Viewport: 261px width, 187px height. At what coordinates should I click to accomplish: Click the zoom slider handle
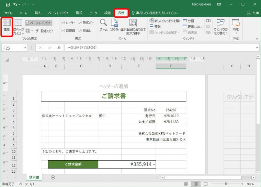[226, 184]
